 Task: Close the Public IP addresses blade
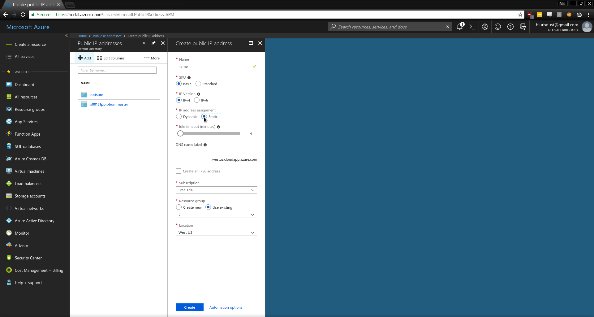click(x=163, y=43)
